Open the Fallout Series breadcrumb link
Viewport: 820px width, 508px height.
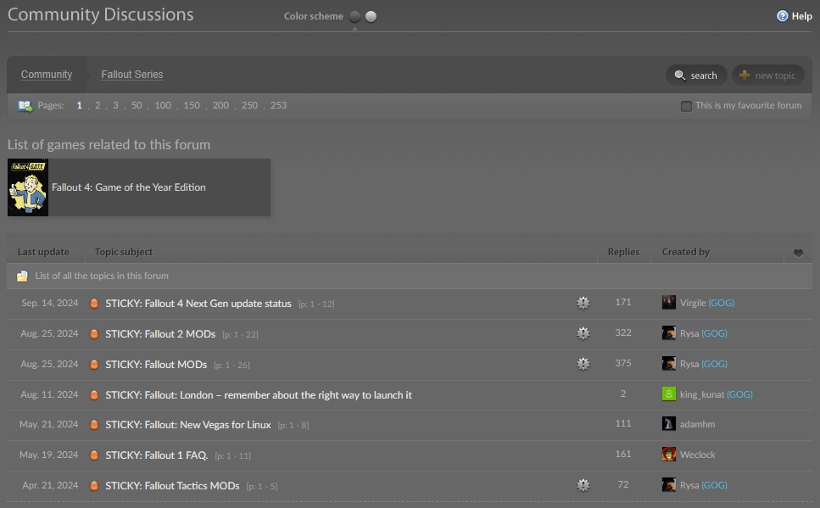point(131,75)
